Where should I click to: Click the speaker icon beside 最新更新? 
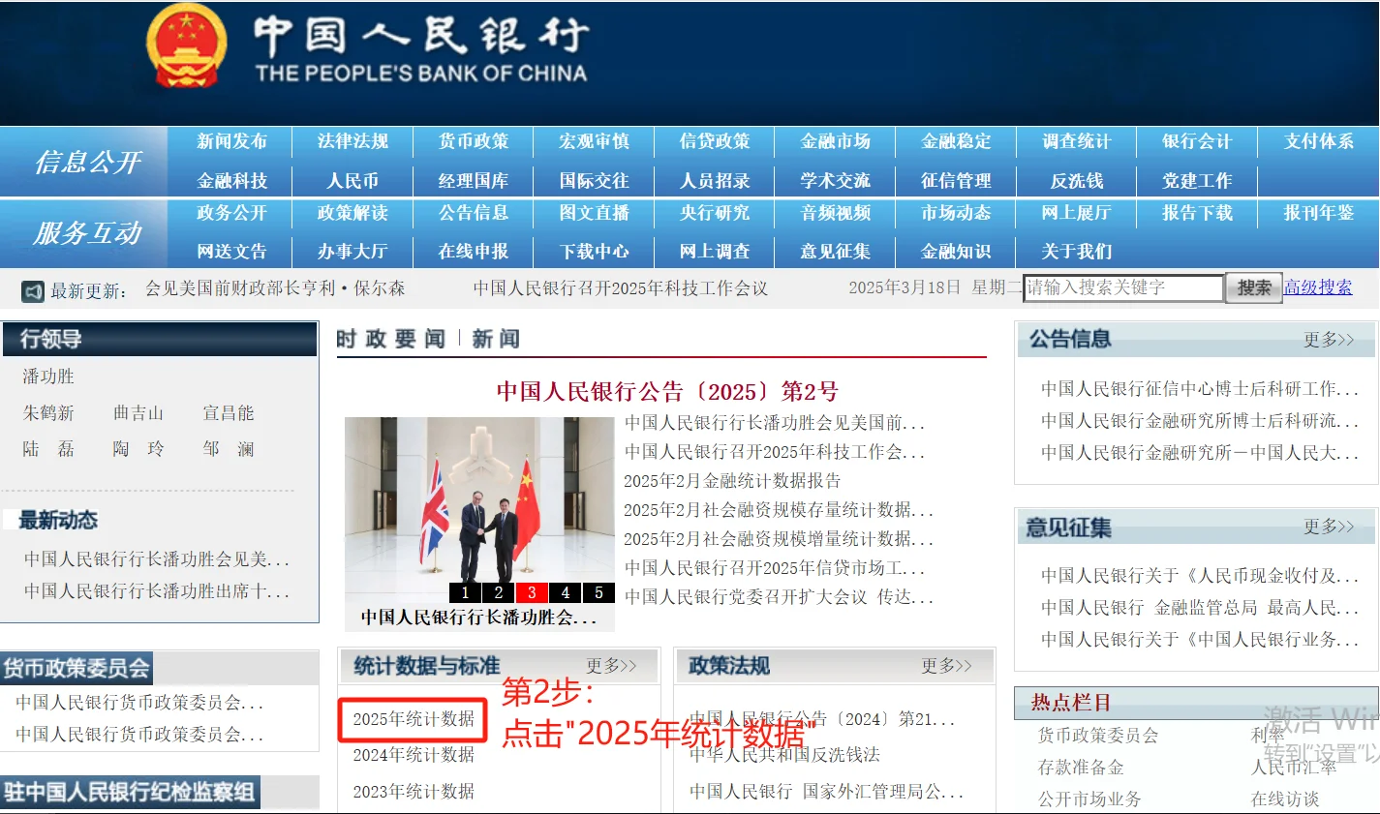33,290
